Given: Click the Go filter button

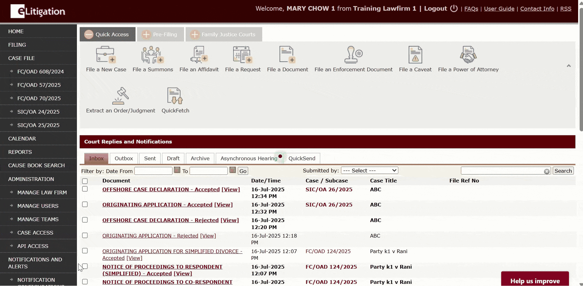Looking at the screenshot, I should point(243,171).
